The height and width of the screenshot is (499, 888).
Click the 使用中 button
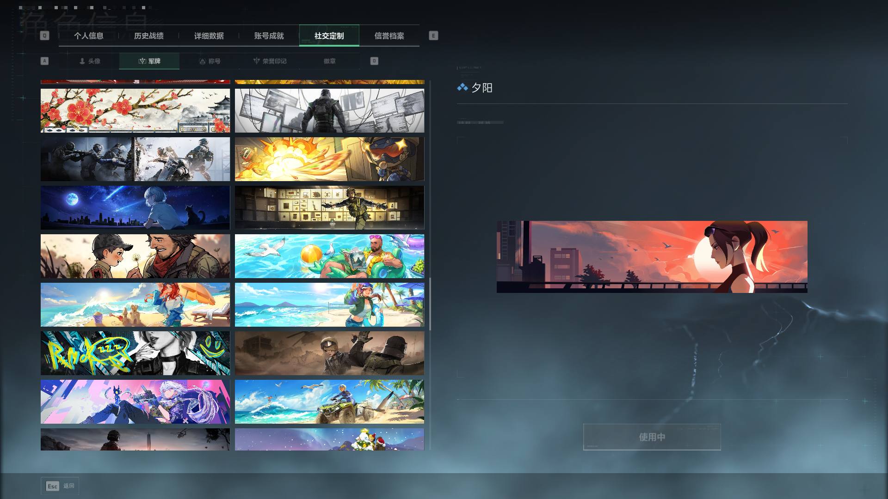point(652,437)
